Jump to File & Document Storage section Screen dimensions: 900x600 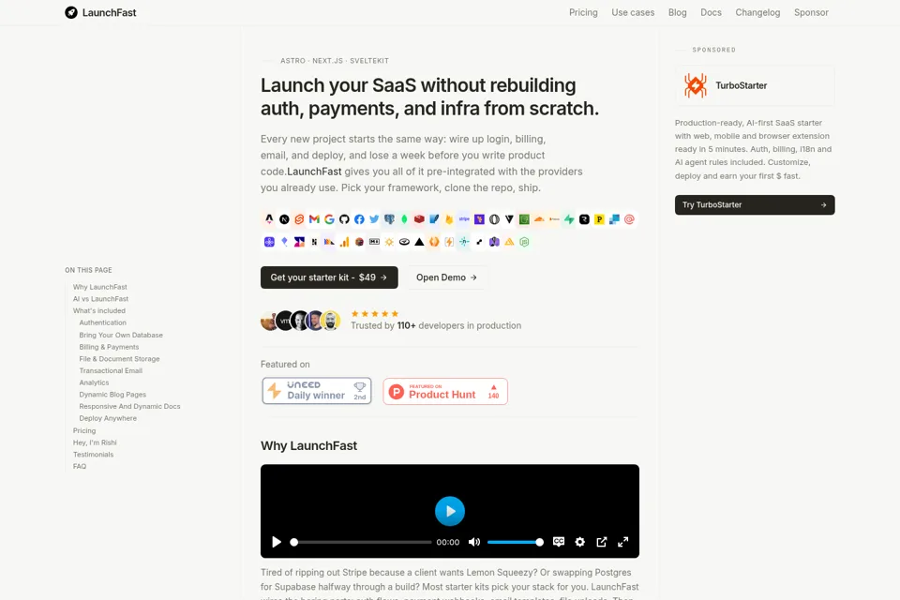click(119, 359)
